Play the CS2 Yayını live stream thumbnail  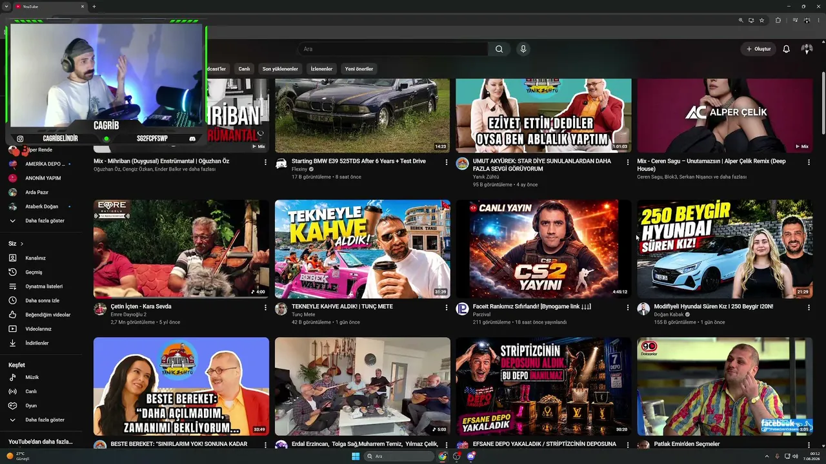tap(543, 249)
